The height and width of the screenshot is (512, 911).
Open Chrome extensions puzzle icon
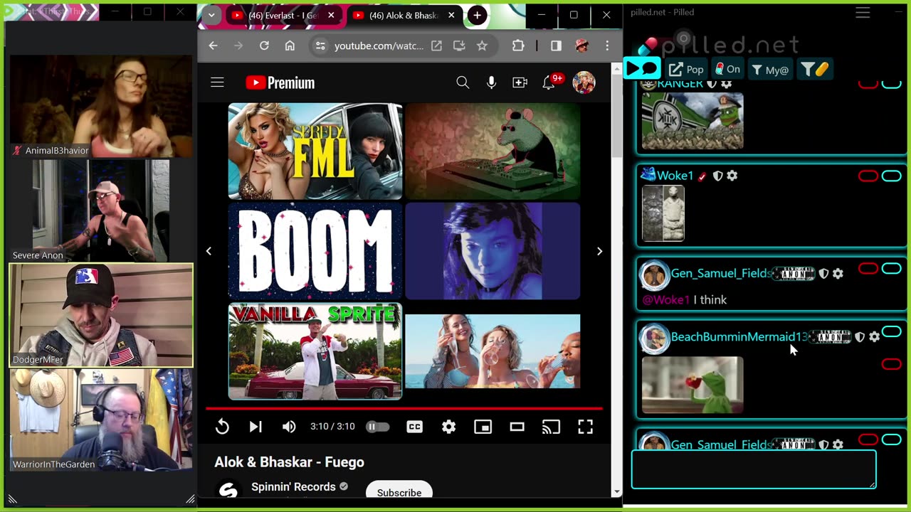click(518, 46)
